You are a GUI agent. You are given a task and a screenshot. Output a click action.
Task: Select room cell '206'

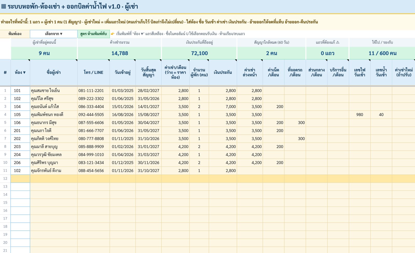coord(20,163)
